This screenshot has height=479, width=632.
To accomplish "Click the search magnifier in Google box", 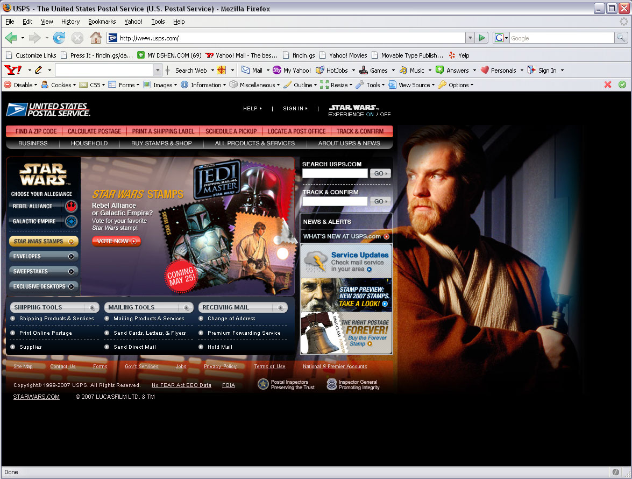I will pyautogui.click(x=621, y=38).
